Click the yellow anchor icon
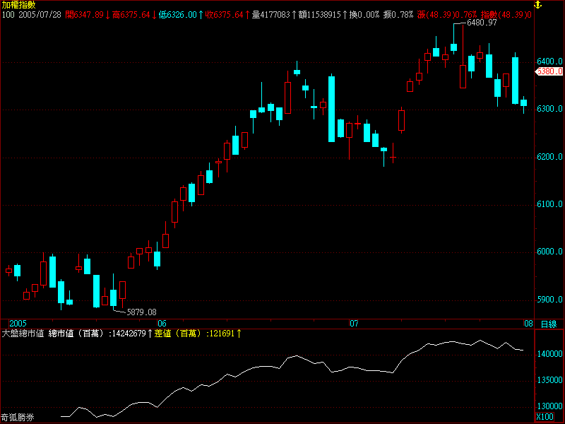This screenshot has height=424, width=565. point(537,5)
